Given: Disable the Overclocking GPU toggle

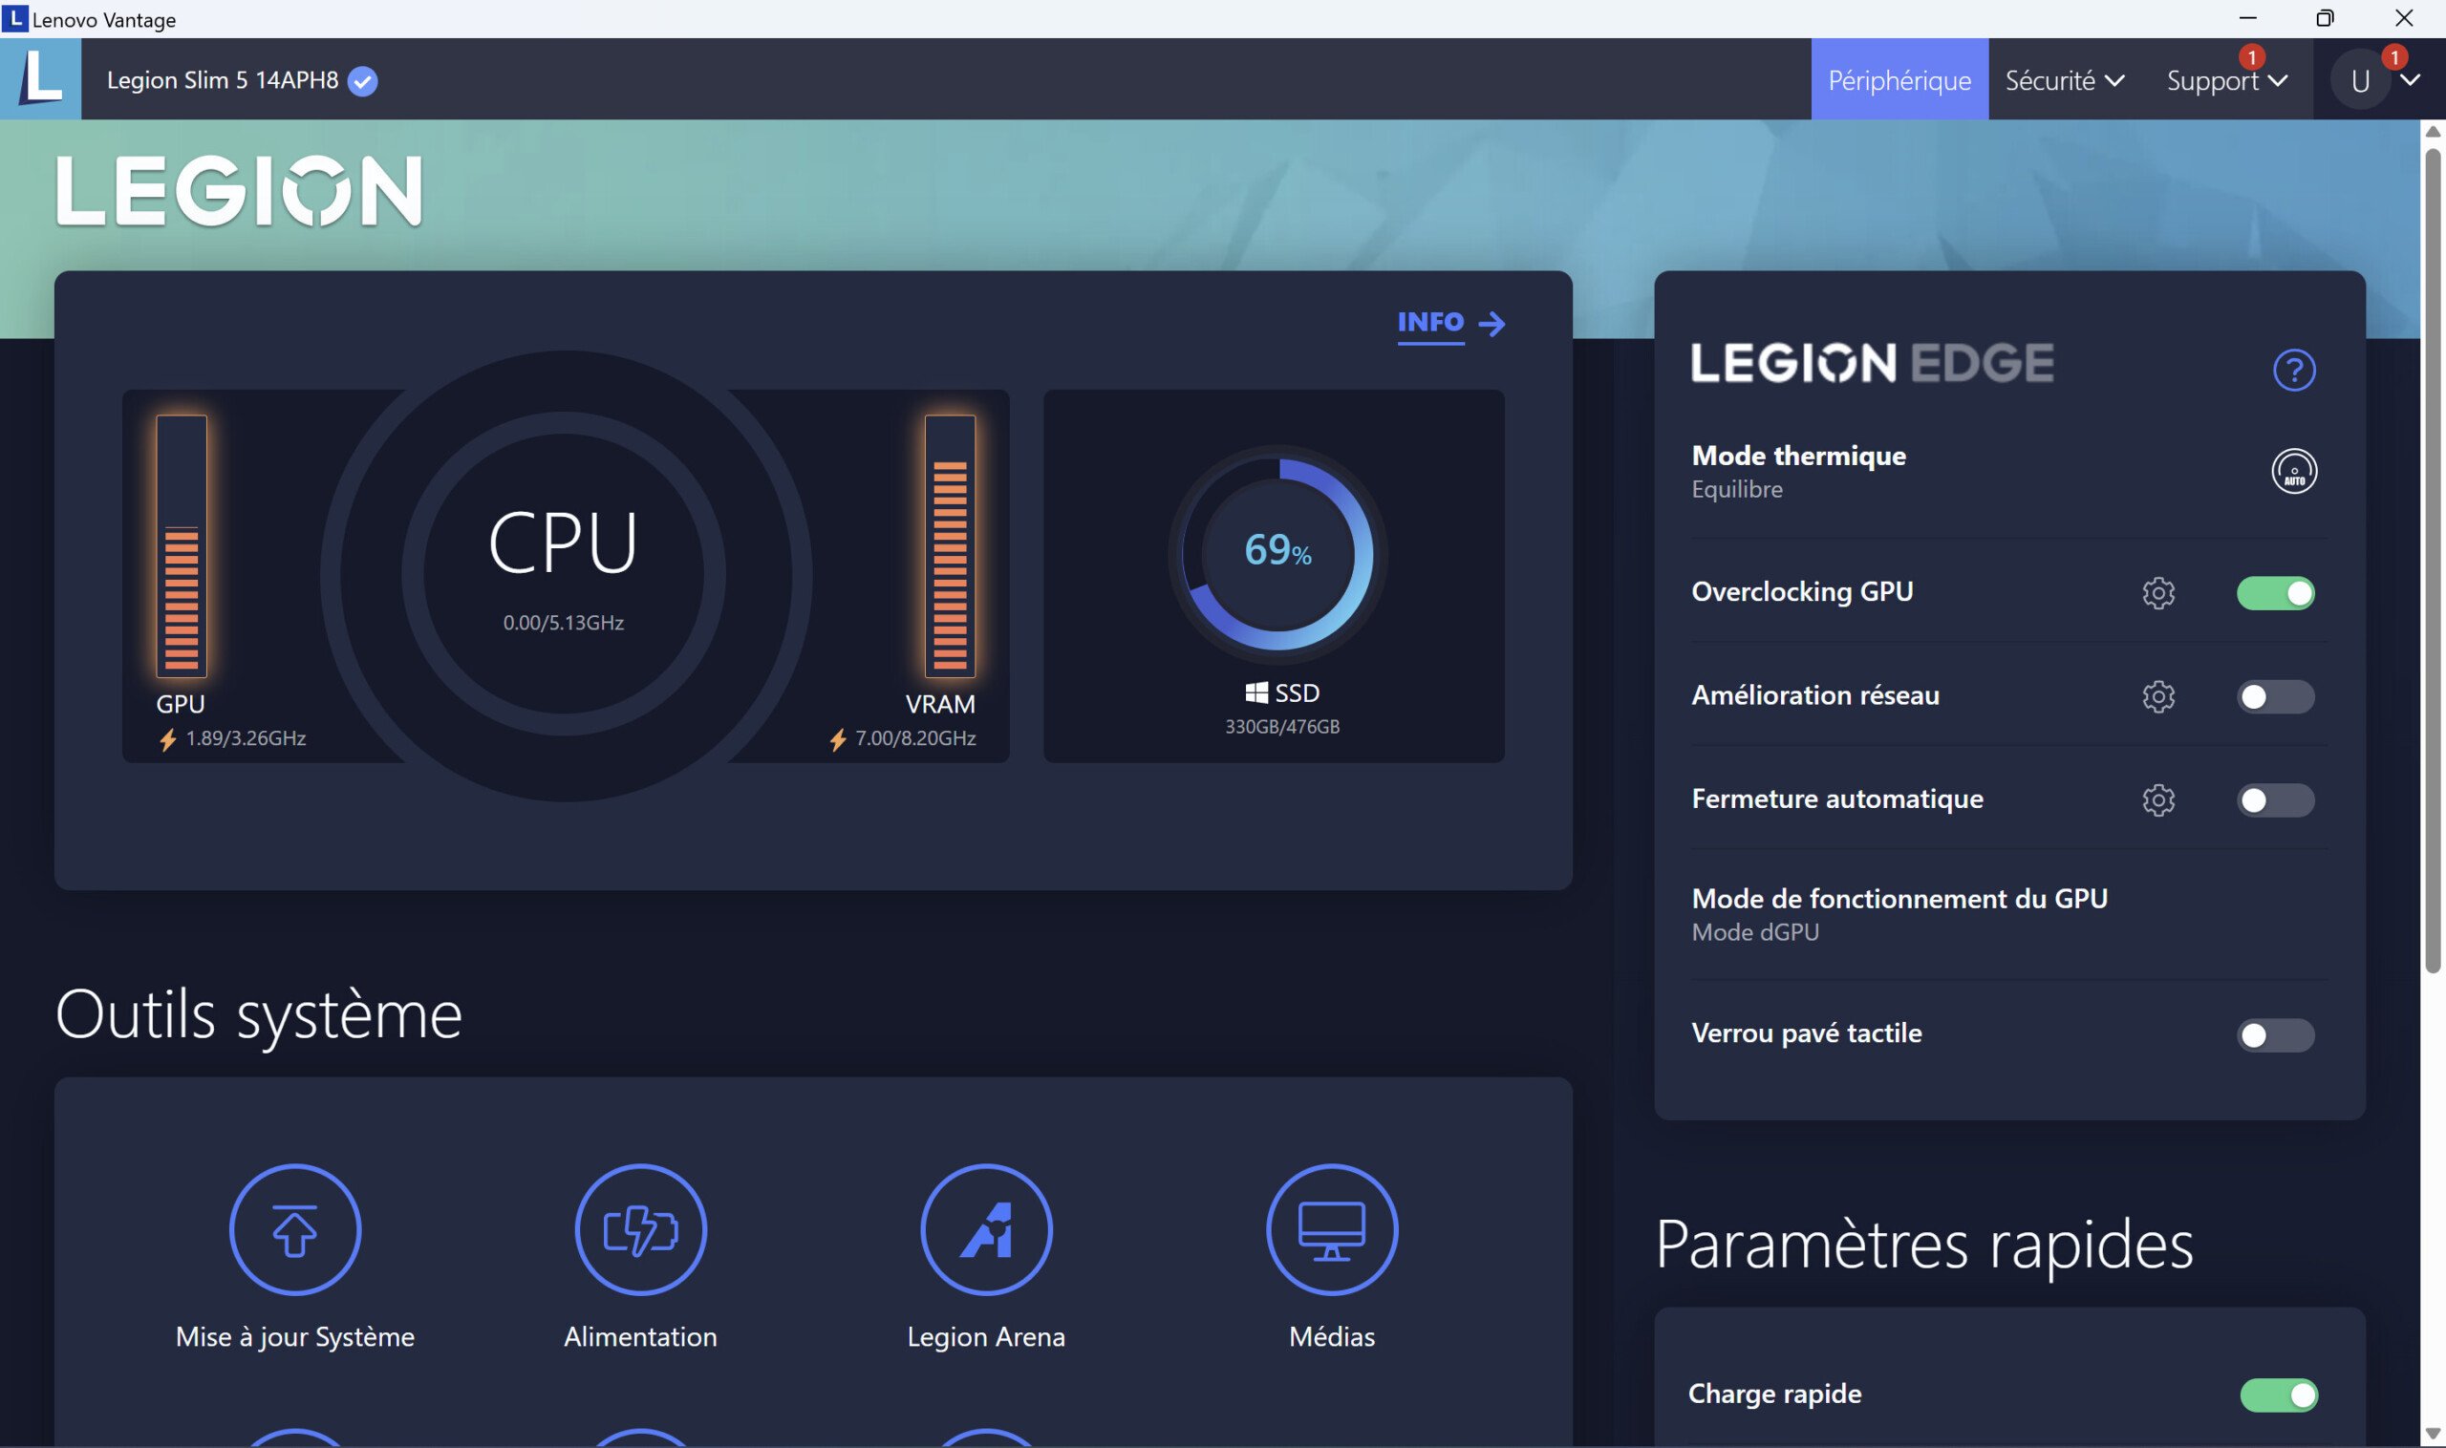Looking at the screenshot, I should [x=2275, y=593].
